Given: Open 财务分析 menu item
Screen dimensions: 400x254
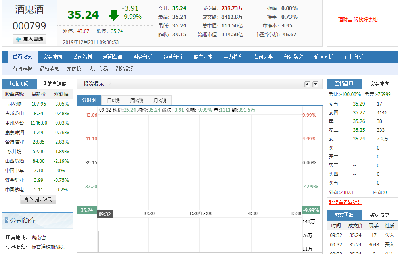Looking at the screenshot, I should [x=143, y=57].
